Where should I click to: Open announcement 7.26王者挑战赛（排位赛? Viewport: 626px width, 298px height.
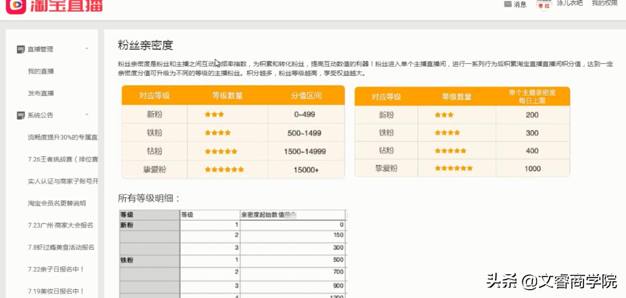click(x=62, y=159)
